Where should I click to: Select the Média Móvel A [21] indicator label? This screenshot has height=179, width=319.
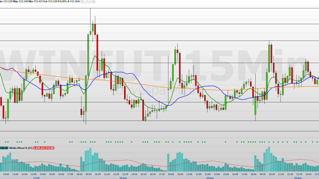[x=21, y=148]
